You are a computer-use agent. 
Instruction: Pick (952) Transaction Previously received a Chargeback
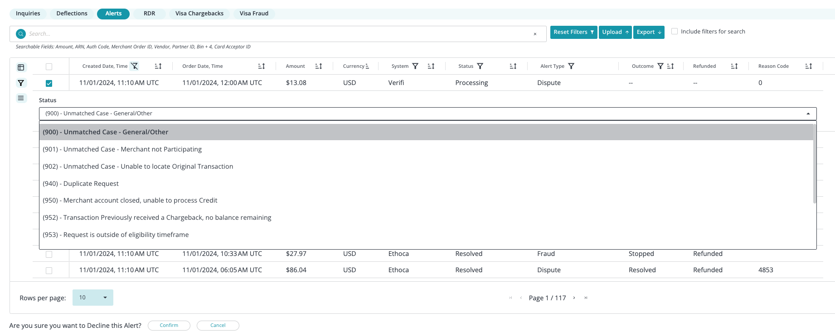[x=426, y=218]
